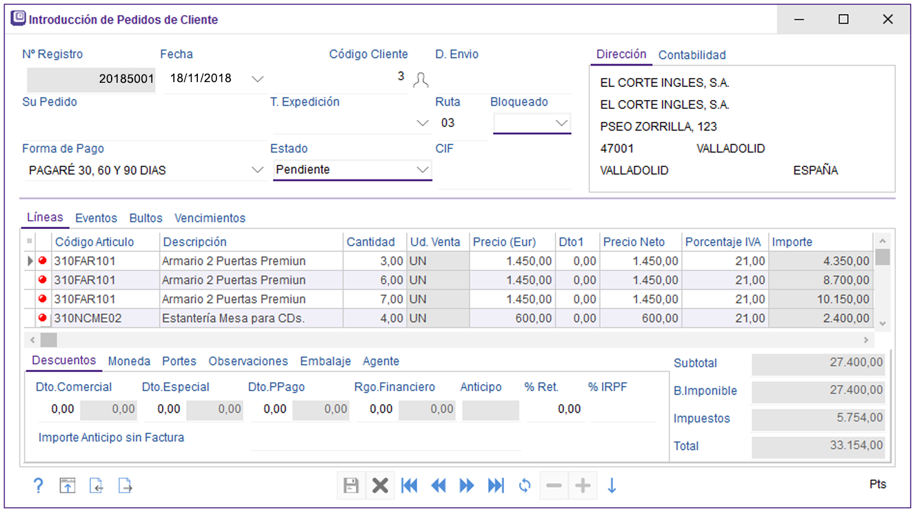Open the customer lookup person icon
The height and width of the screenshot is (514, 915).
click(x=421, y=80)
